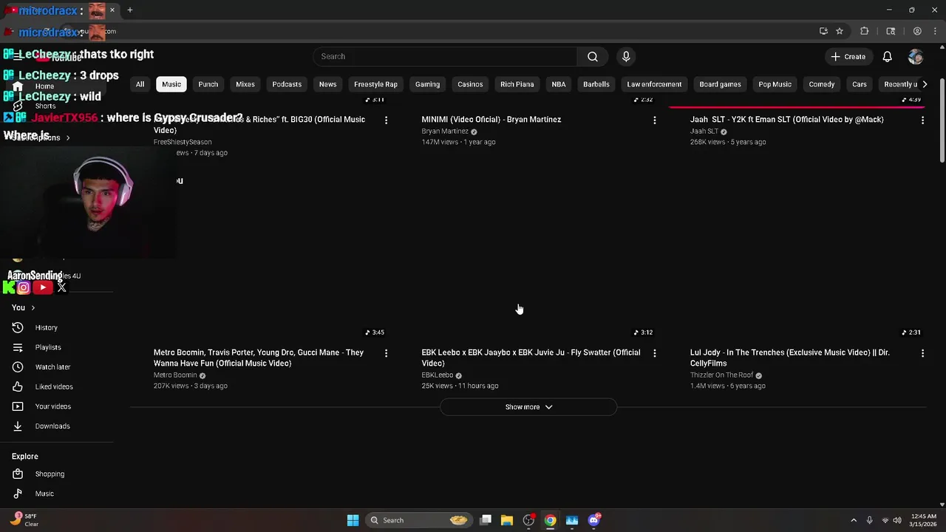Click the Windows taskbar search box

[420, 520]
